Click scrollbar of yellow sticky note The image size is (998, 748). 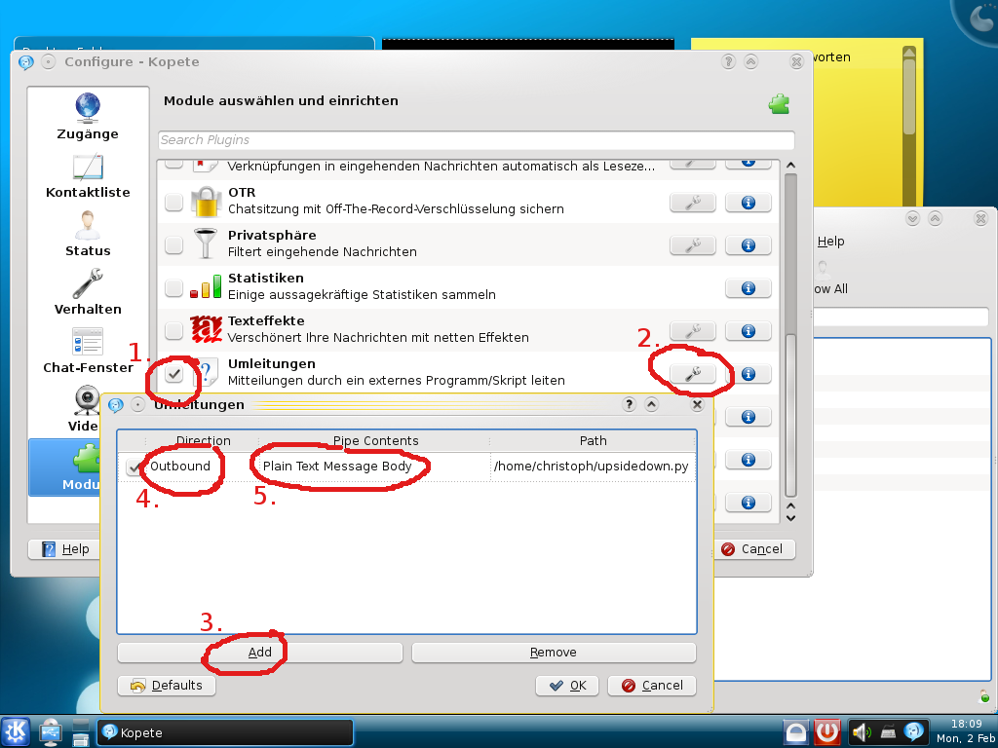(909, 95)
